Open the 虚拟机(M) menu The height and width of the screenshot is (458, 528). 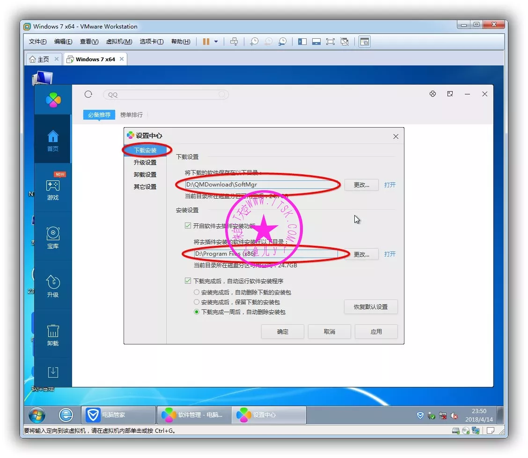(x=119, y=42)
